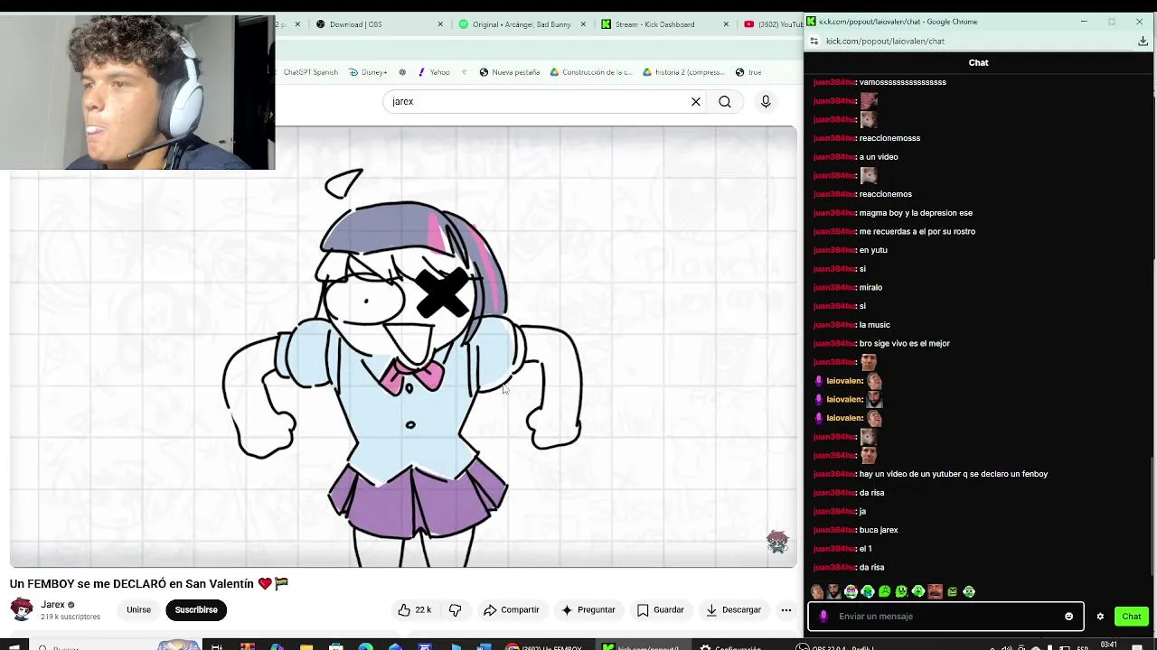This screenshot has width=1157, height=650.
Task: Insert the third quick emote with pink eyes
Action: pyautogui.click(x=851, y=591)
